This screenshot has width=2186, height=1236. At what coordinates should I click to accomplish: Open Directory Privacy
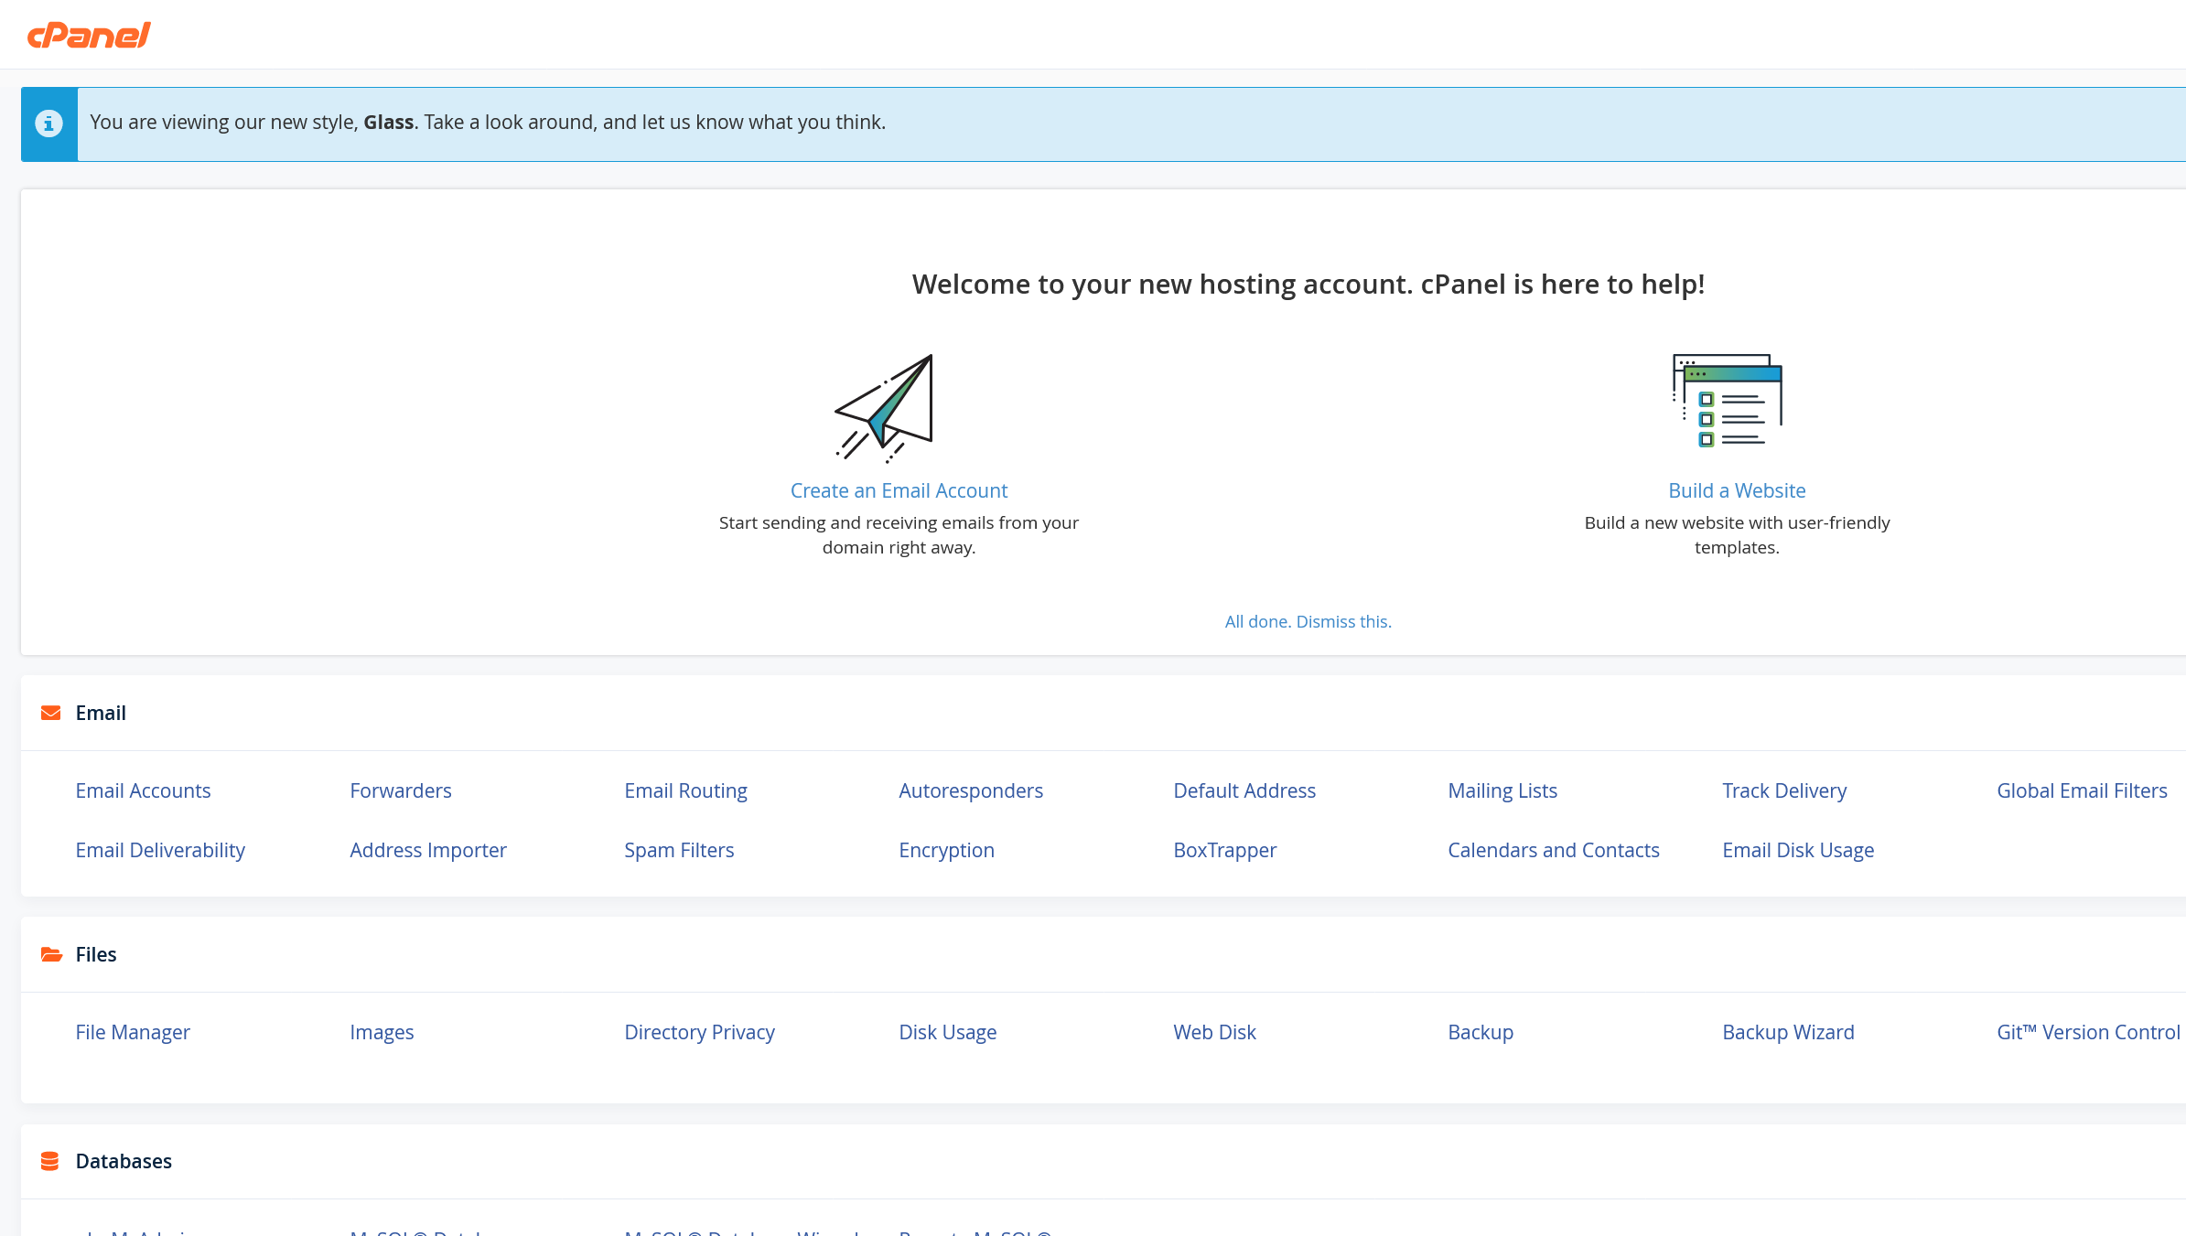[x=699, y=1032]
